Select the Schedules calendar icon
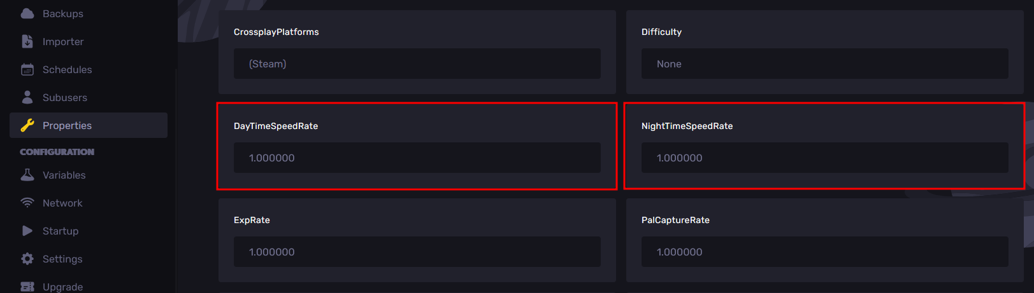Image resolution: width=1034 pixels, height=293 pixels. pyautogui.click(x=27, y=69)
